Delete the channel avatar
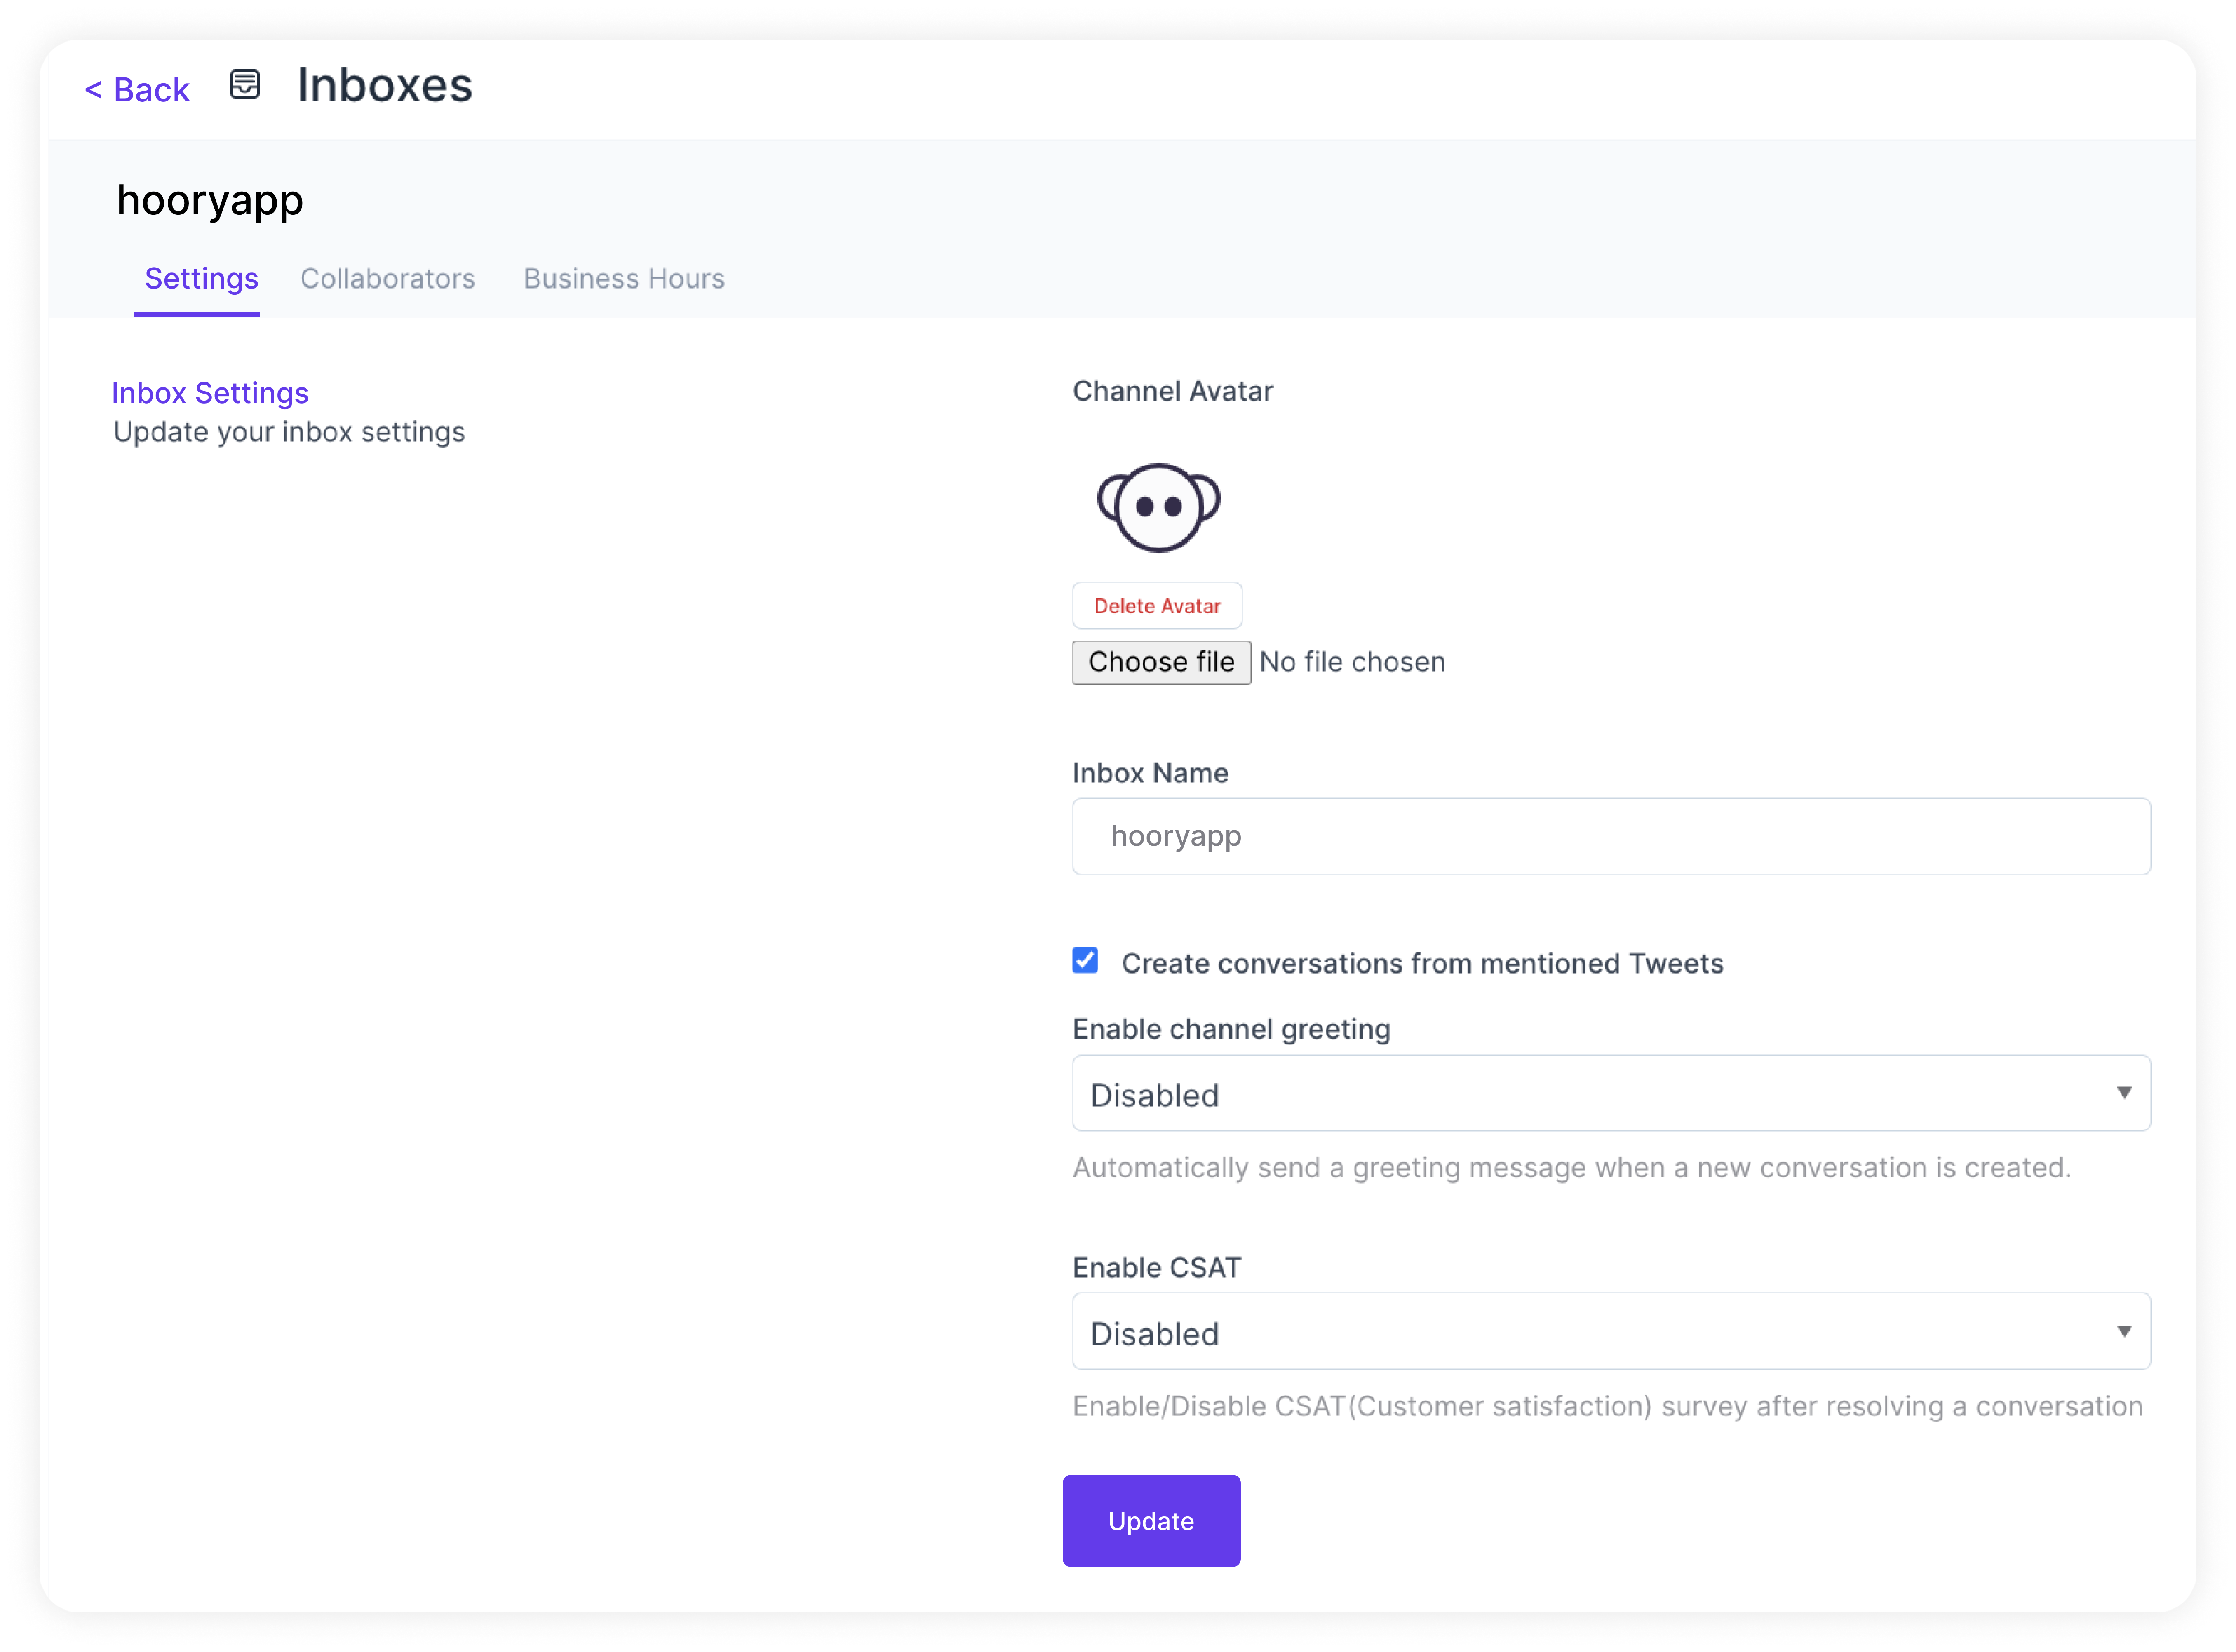This screenshot has height=1652, width=2236. 1157,606
